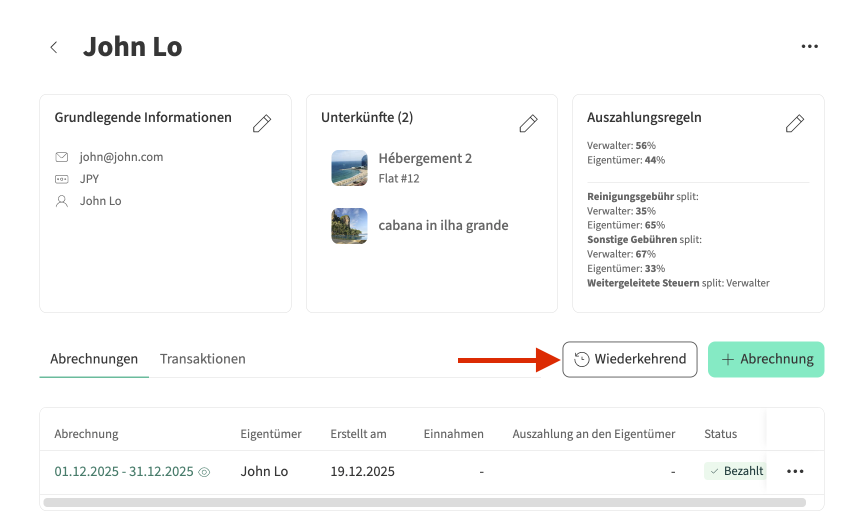Edit Auszahlungsregeln with pencil icon

(794, 123)
